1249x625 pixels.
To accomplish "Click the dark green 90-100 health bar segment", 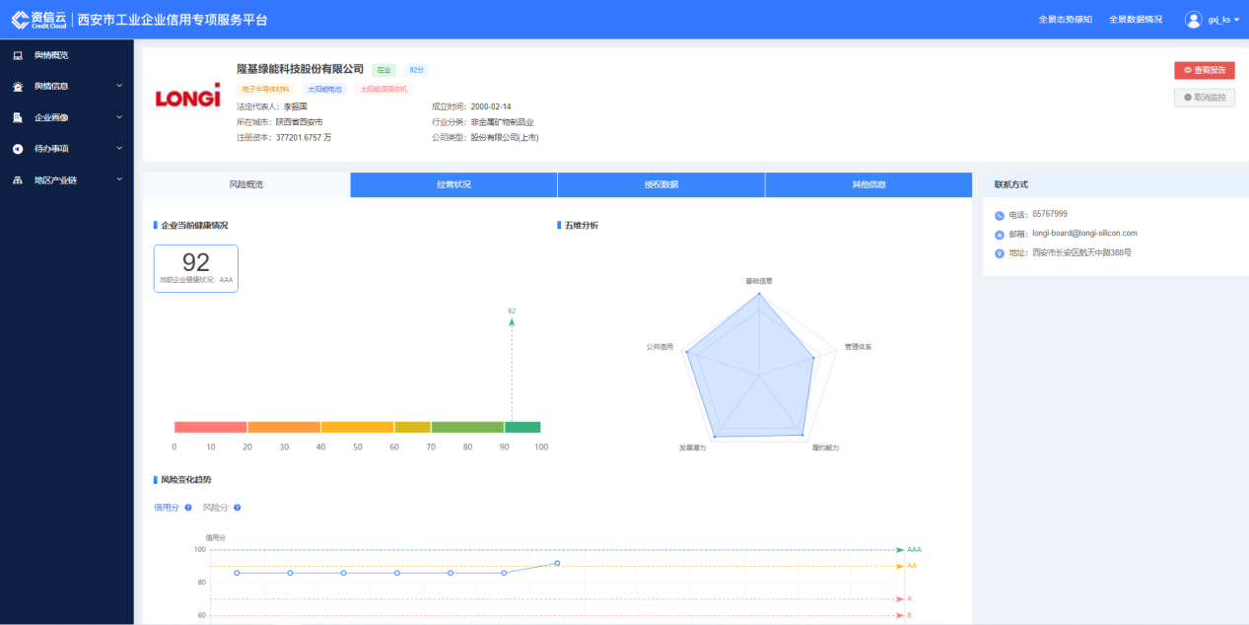I will (x=522, y=427).
